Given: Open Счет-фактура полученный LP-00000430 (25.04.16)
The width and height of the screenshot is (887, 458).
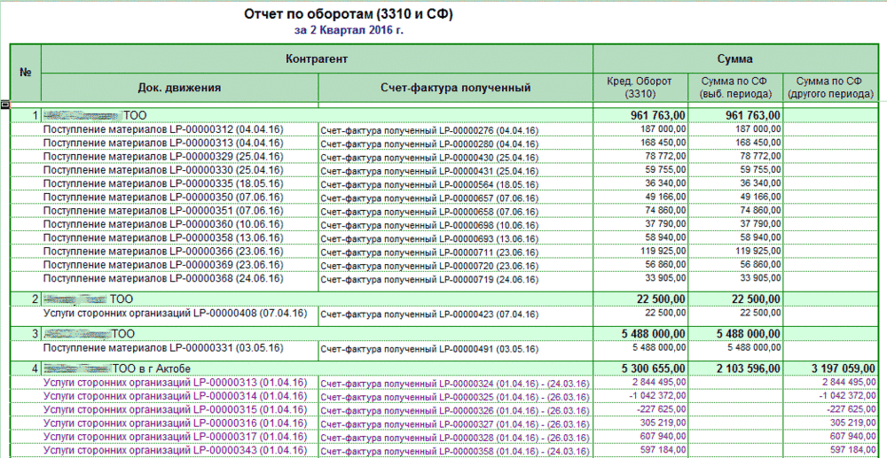Looking at the screenshot, I should click(429, 158).
